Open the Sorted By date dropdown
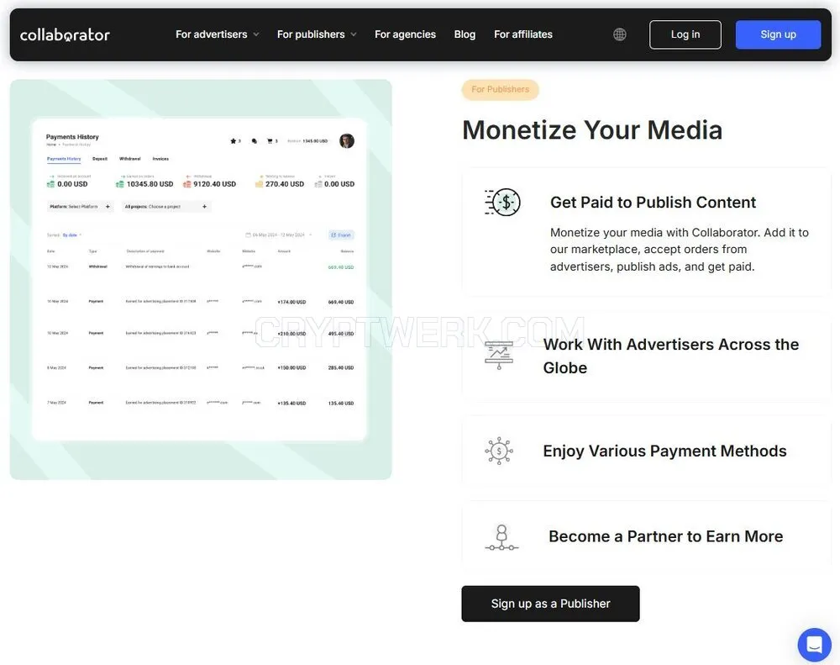This screenshot has height=665, width=840. pos(65,235)
